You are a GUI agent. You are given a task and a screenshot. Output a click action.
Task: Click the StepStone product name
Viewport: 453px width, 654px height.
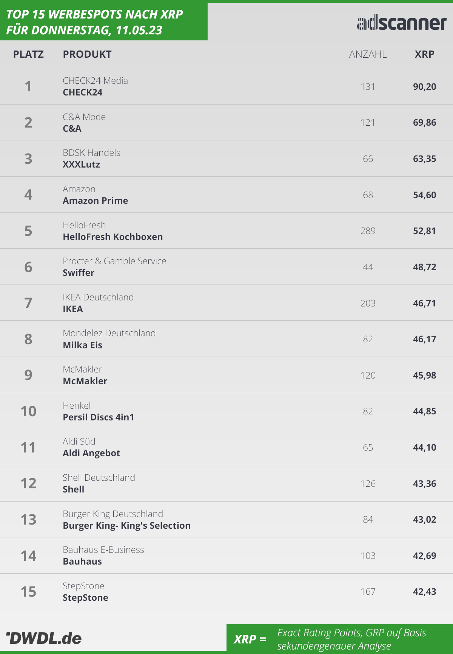pyautogui.click(x=85, y=598)
